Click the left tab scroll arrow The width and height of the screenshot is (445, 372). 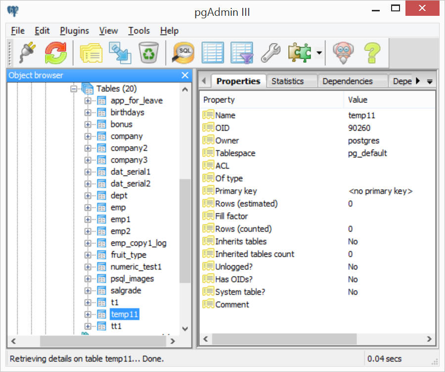pos(204,81)
